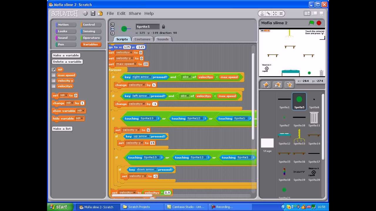This screenshot has width=376, height=211.
Task: Click the share project icon in toolbar
Action: pos(100,13)
